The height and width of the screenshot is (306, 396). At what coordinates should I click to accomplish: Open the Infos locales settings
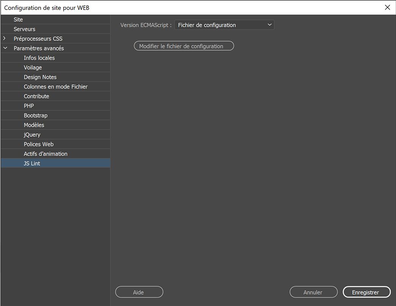point(39,58)
